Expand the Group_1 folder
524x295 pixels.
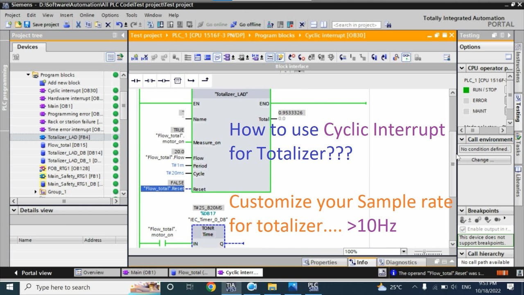[36, 192]
